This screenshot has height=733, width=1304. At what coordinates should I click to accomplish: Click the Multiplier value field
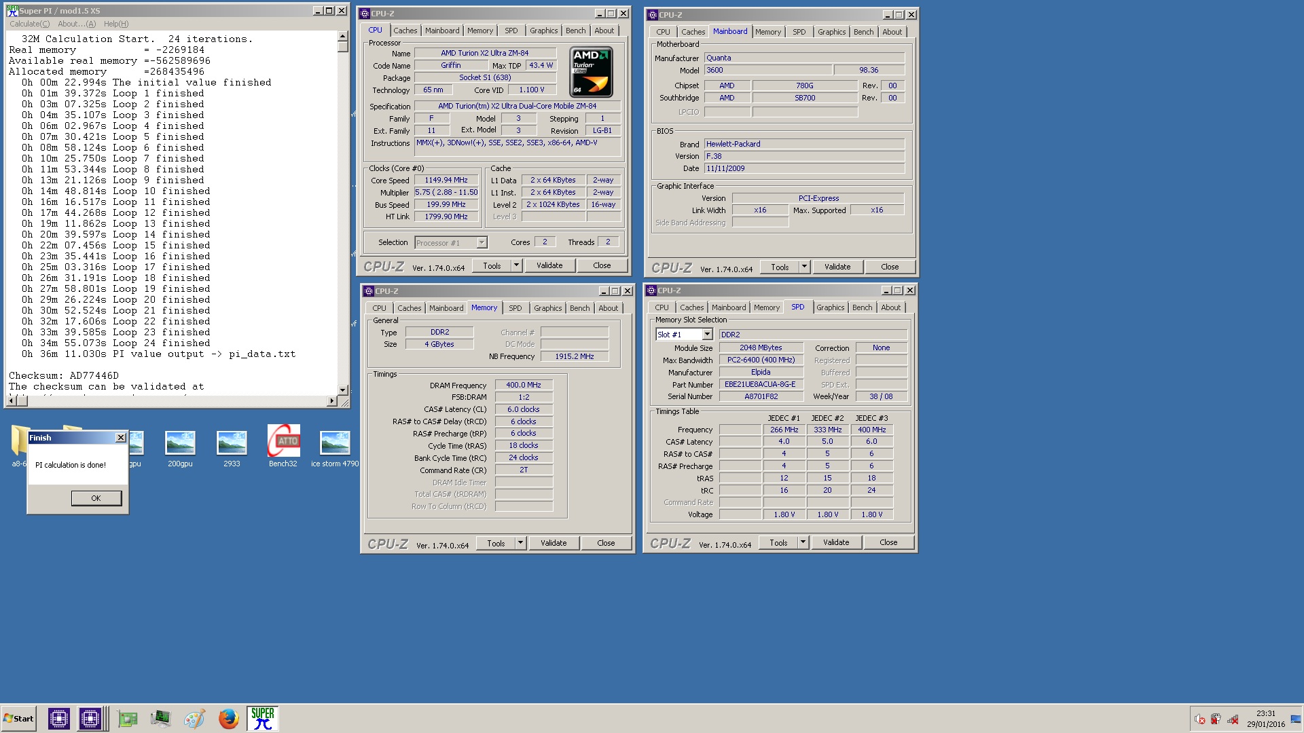[446, 193]
